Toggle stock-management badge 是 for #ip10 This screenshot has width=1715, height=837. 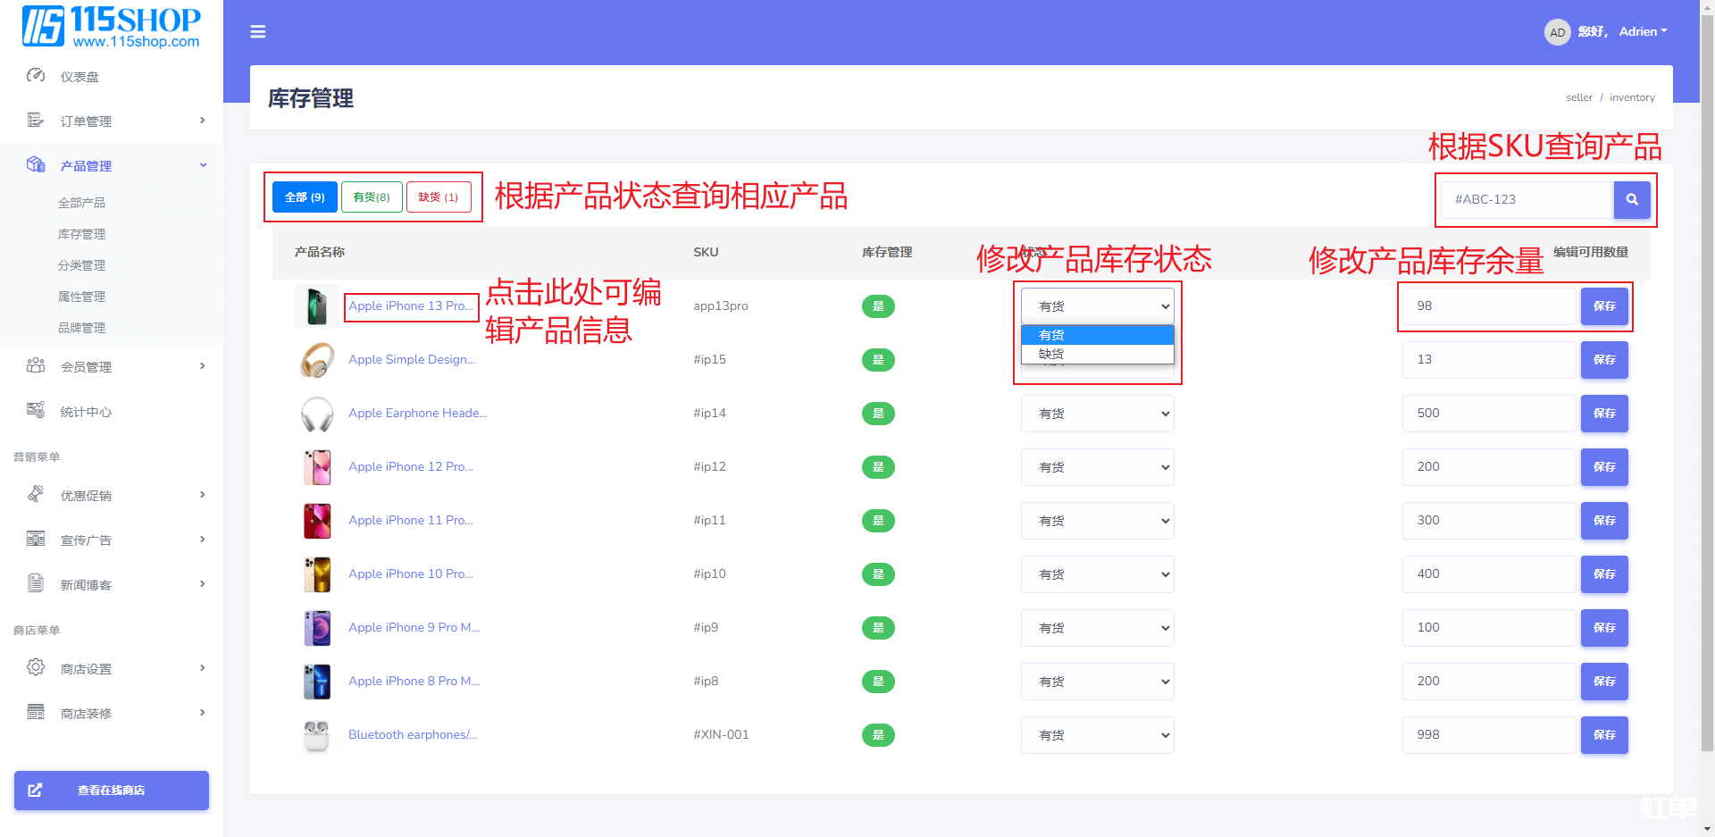878,574
